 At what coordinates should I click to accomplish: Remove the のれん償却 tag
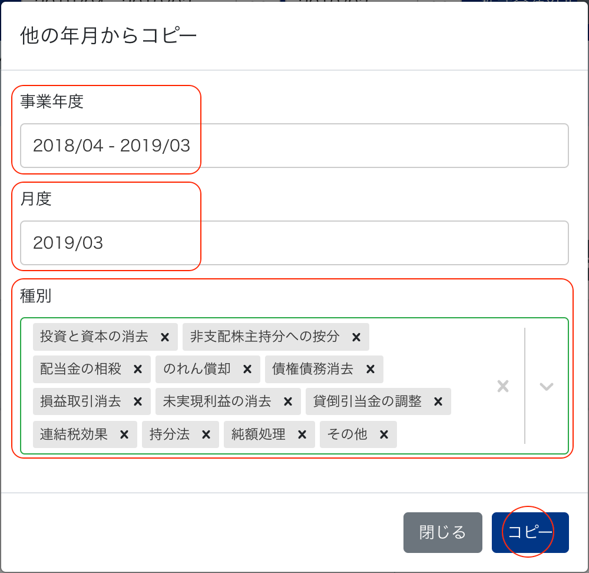(247, 370)
